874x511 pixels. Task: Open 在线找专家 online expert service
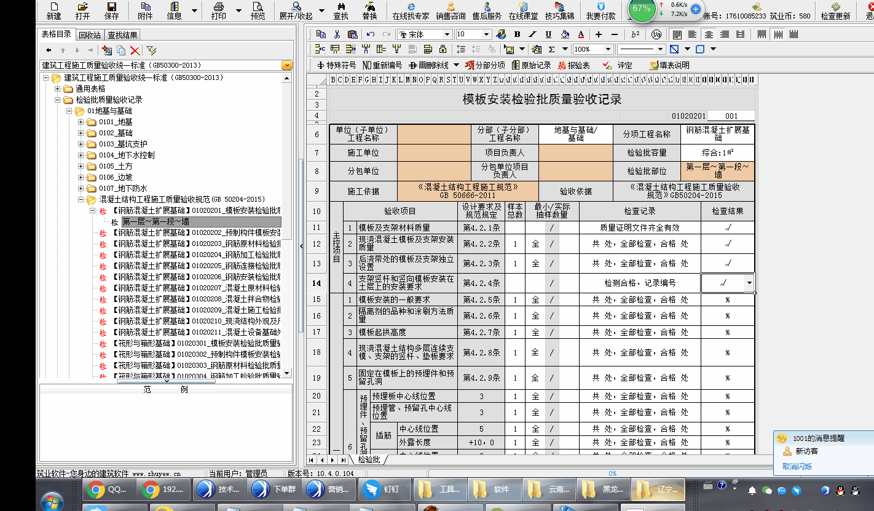tap(411, 10)
